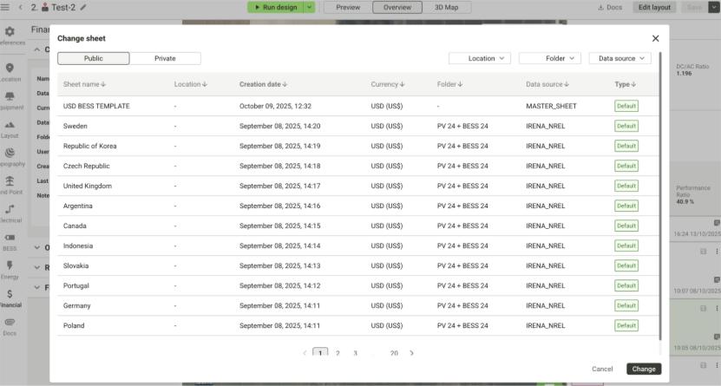Select the Canada sheet

pos(357,226)
